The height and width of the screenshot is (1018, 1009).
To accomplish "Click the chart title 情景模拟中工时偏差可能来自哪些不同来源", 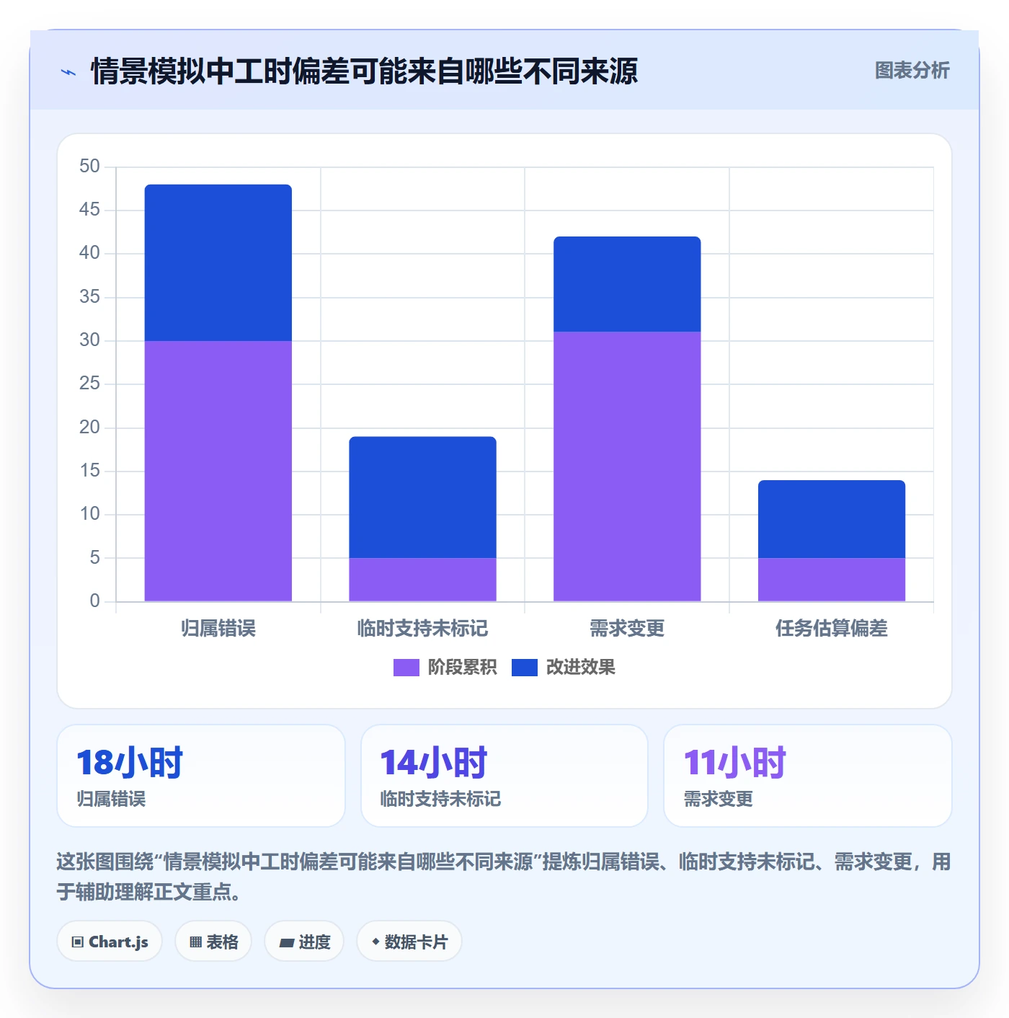I will (x=364, y=71).
